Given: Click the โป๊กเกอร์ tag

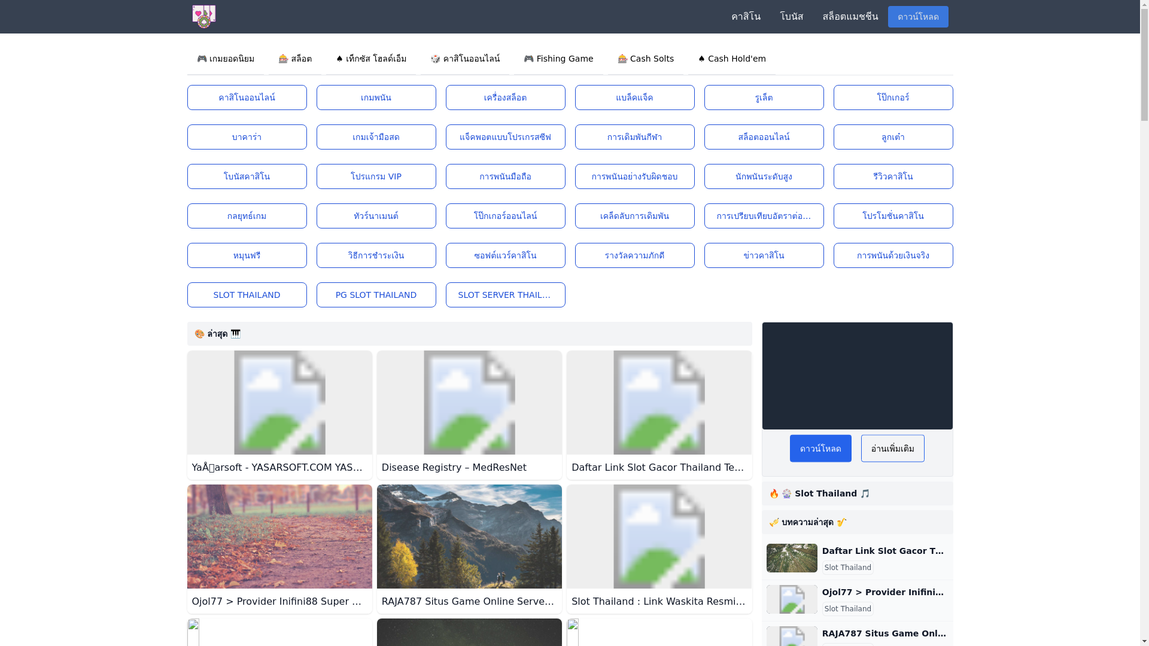Looking at the screenshot, I should click(893, 97).
